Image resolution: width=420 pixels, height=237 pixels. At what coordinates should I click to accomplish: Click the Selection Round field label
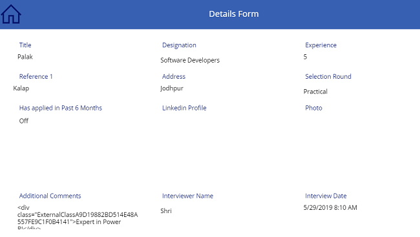328,77
